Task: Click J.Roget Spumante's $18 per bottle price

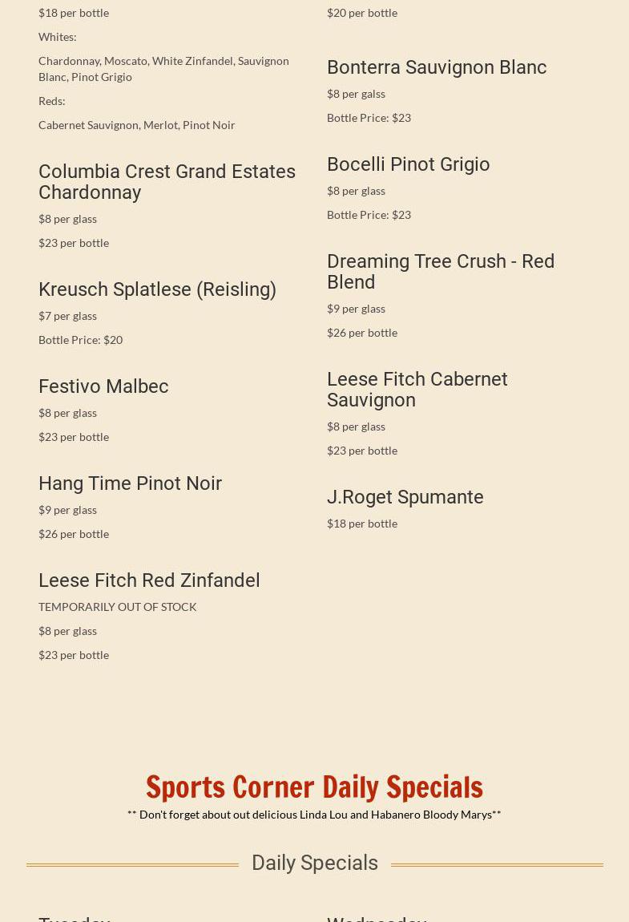Action: tap(362, 524)
